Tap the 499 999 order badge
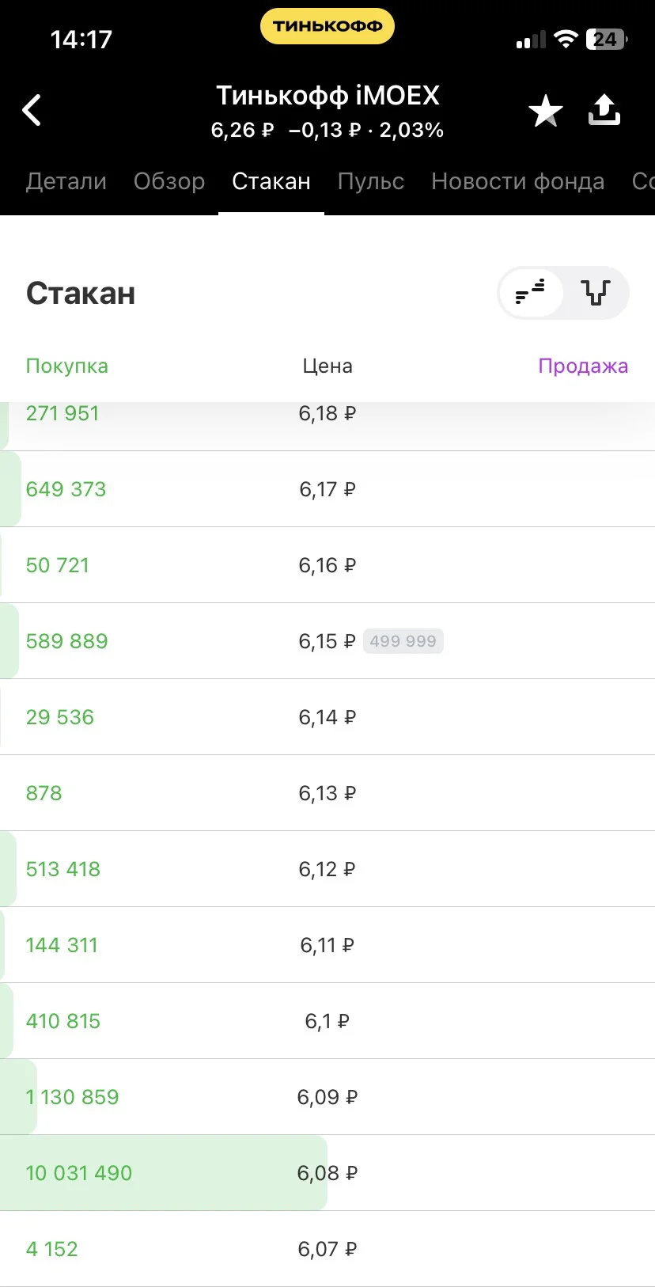This screenshot has width=655, height=1287. 403,641
